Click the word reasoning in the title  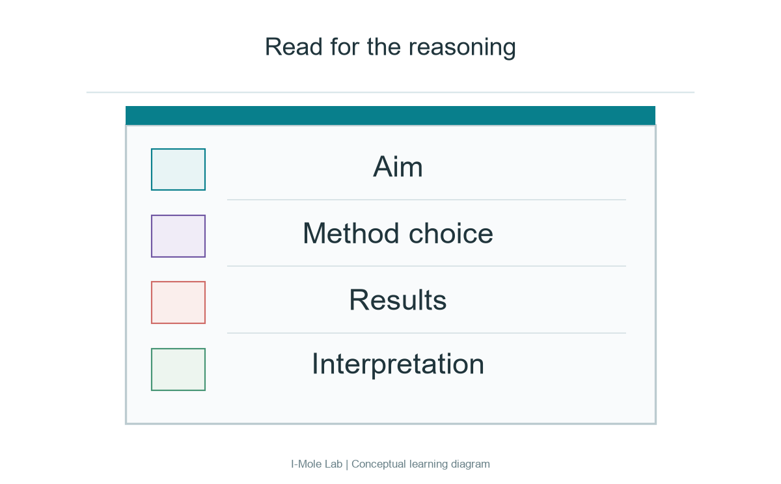click(x=462, y=49)
